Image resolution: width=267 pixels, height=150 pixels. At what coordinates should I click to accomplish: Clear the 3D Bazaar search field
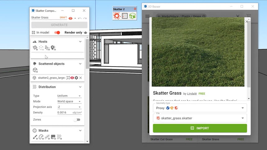click(x=238, y=16)
